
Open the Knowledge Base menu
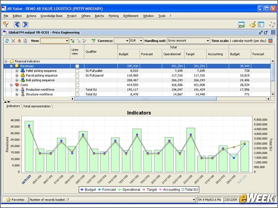pos(51,16)
